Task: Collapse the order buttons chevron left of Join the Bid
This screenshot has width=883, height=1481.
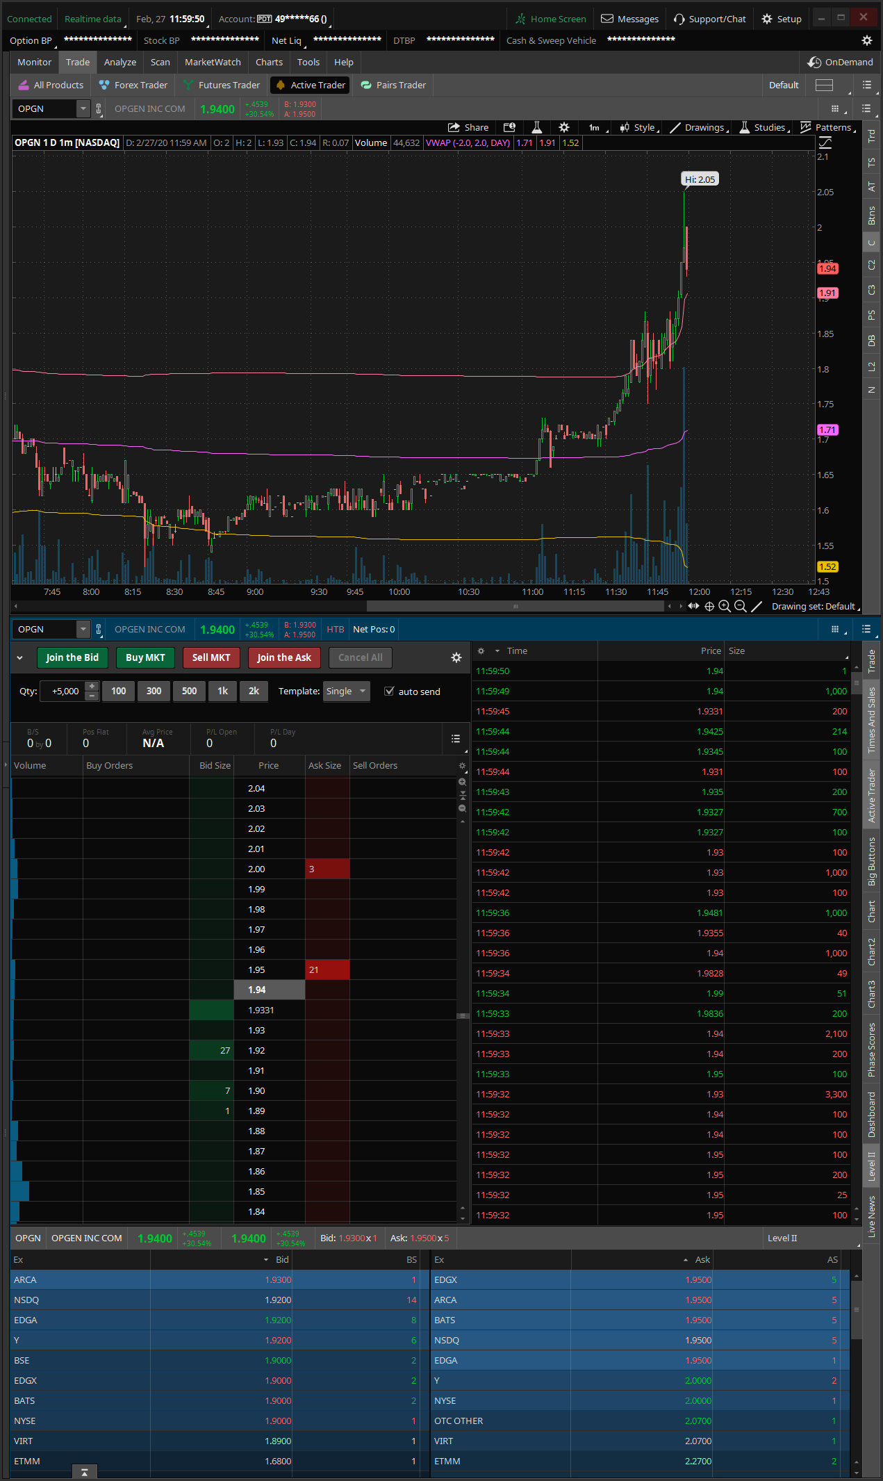Action: point(19,657)
